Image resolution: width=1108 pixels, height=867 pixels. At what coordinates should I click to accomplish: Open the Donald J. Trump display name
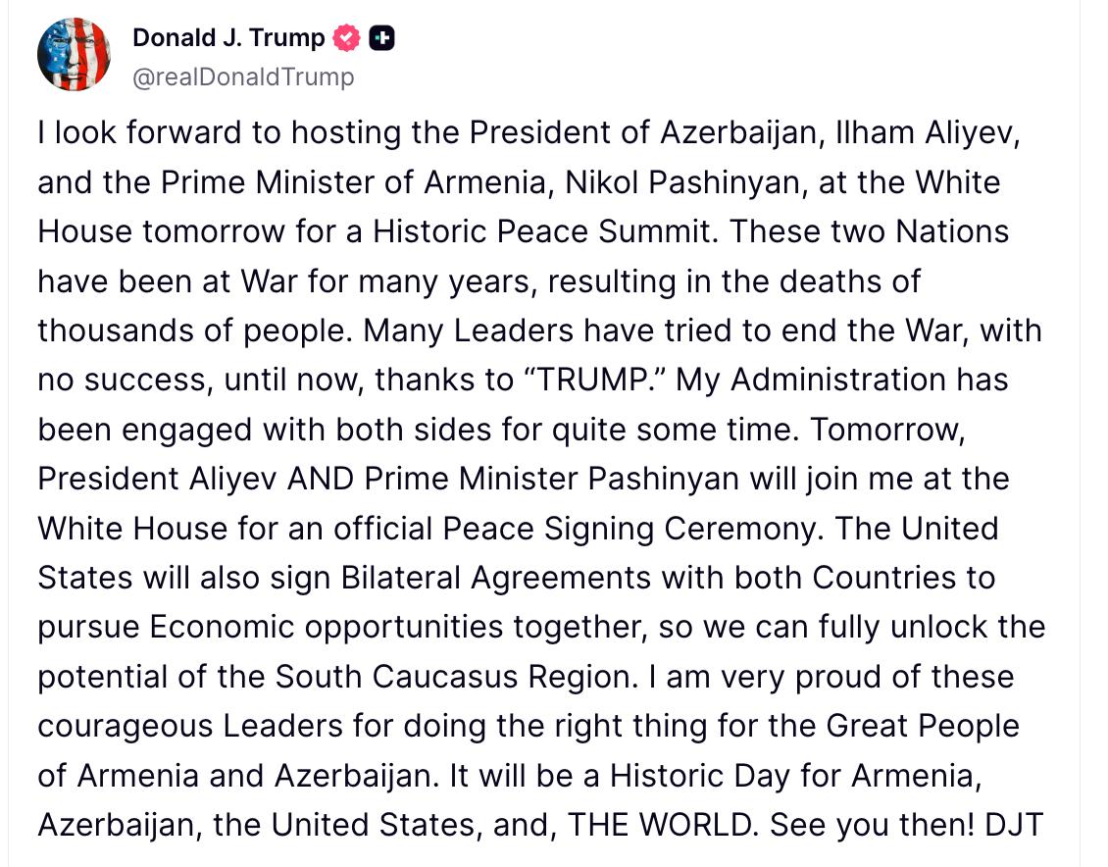tap(228, 38)
